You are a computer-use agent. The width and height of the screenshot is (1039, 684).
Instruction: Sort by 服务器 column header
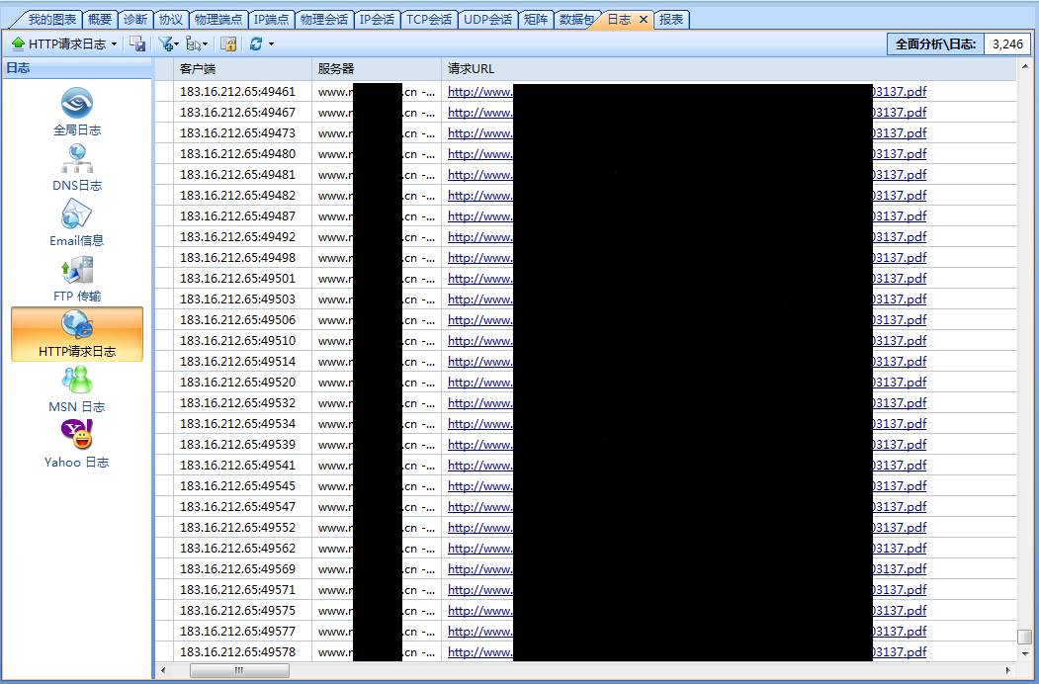point(377,69)
